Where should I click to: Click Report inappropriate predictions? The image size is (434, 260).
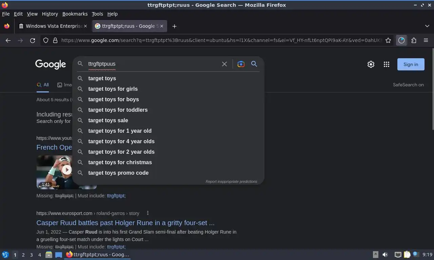pos(231,181)
